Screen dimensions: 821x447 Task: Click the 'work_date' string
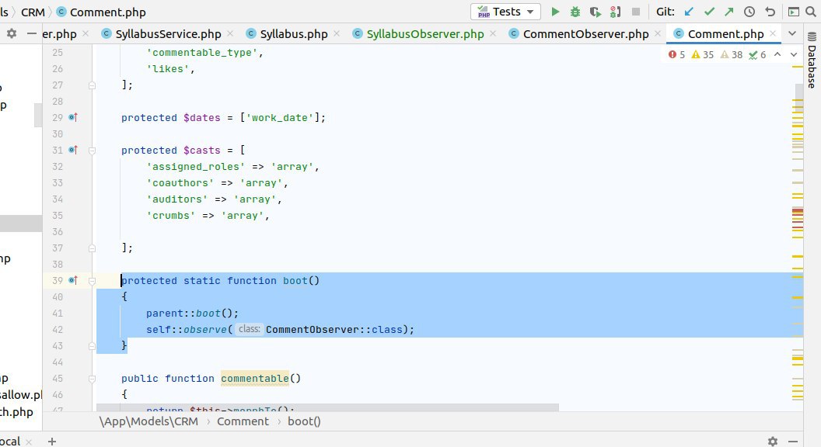coord(280,118)
